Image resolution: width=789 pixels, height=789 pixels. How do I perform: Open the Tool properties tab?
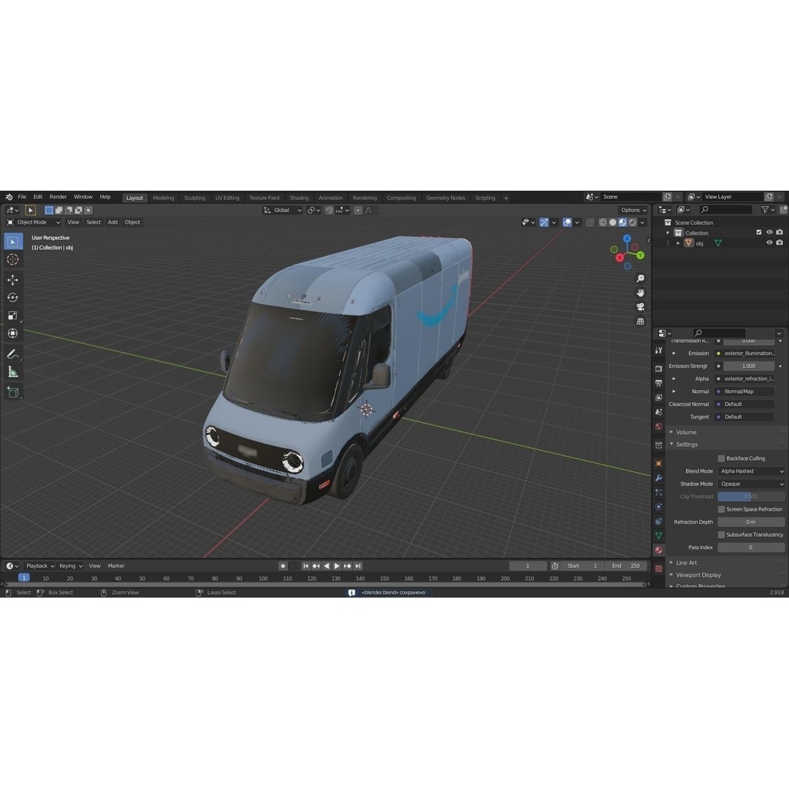[659, 350]
